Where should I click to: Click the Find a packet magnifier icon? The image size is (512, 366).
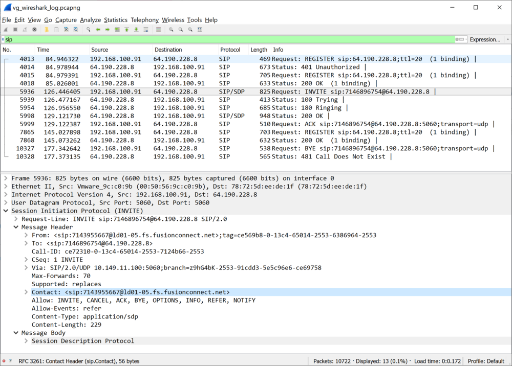(88, 30)
